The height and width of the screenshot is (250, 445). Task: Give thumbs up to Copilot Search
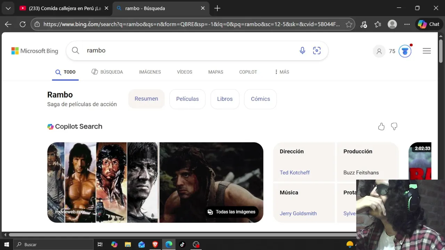click(x=381, y=126)
